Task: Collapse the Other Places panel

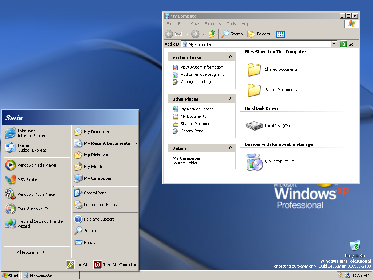Action: [230, 99]
